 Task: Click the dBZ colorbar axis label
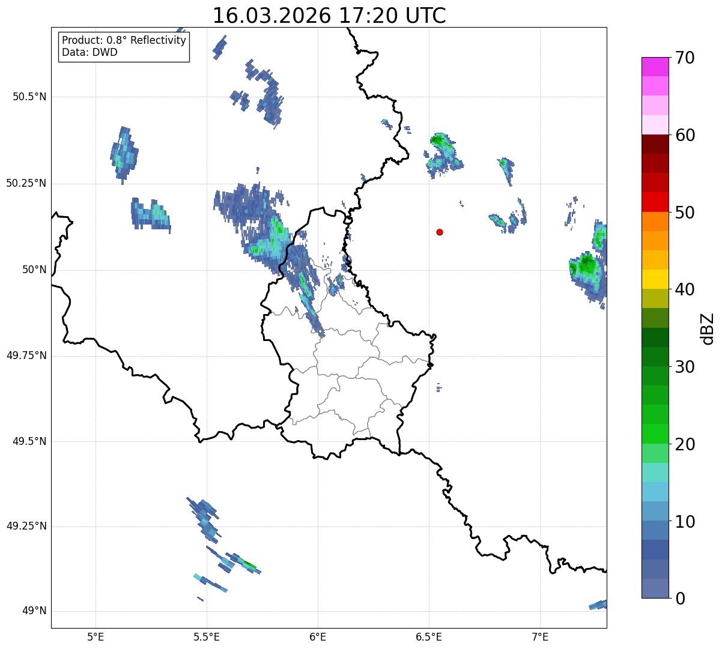tap(708, 328)
